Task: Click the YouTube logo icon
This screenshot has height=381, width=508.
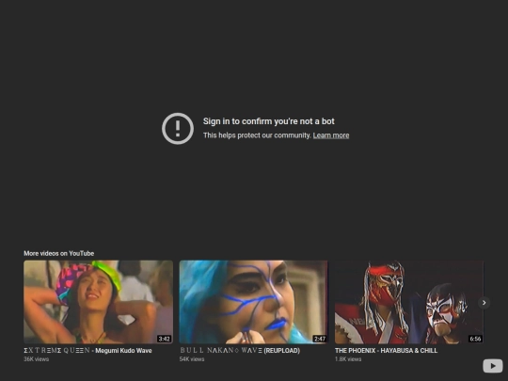Action: pos(492,366)
